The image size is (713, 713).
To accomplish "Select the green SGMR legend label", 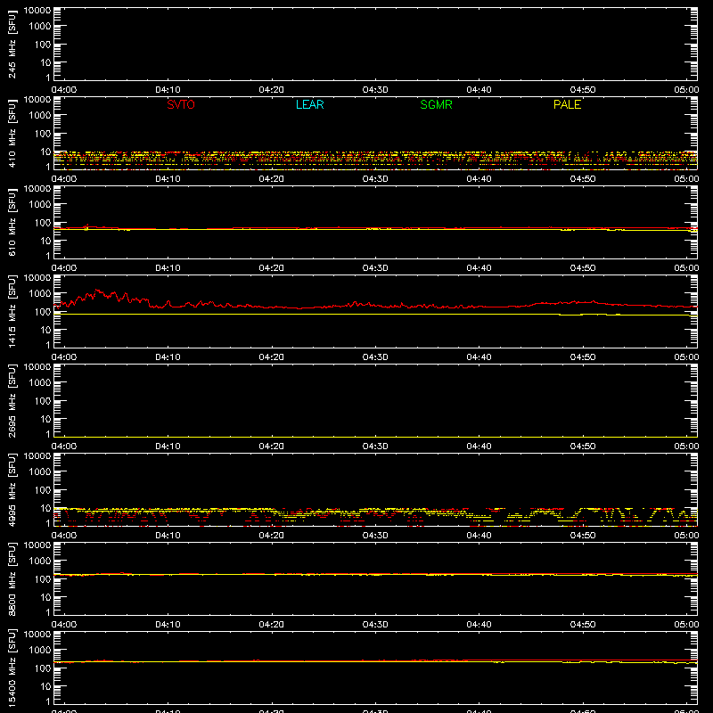I will [436, 104].
